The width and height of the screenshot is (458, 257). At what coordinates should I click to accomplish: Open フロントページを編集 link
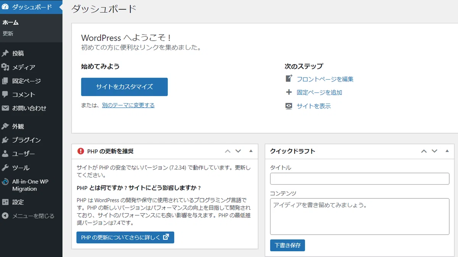(x=325, y=79)
